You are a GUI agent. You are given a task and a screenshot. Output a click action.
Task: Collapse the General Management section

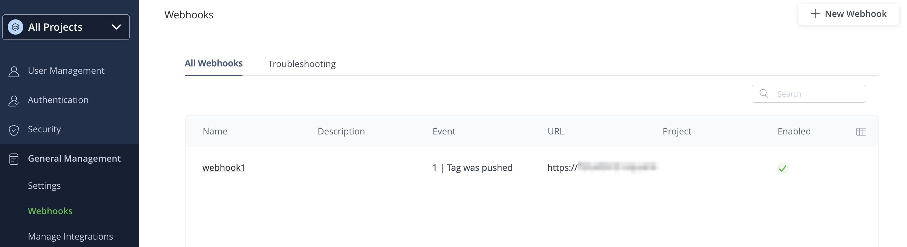pos(74,159)
